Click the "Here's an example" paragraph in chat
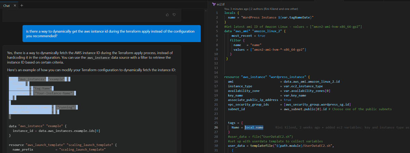410x153 pixels. [x=92, y=70]
